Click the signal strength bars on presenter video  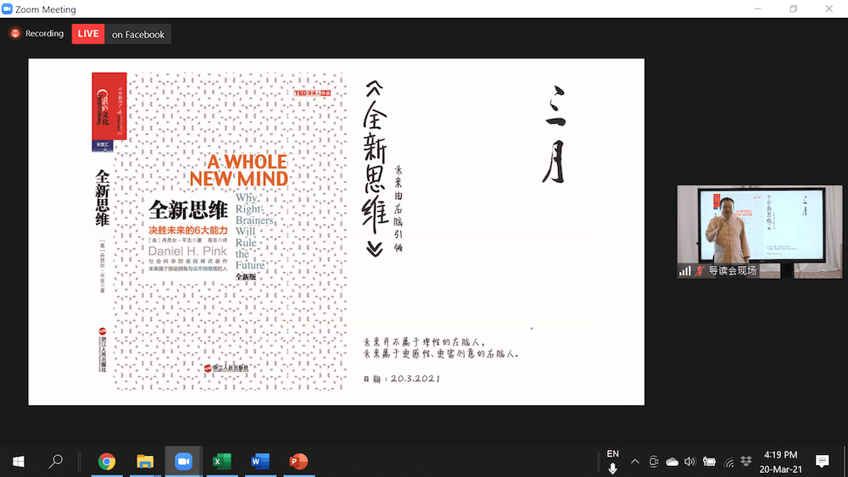[x=684, y=271]
